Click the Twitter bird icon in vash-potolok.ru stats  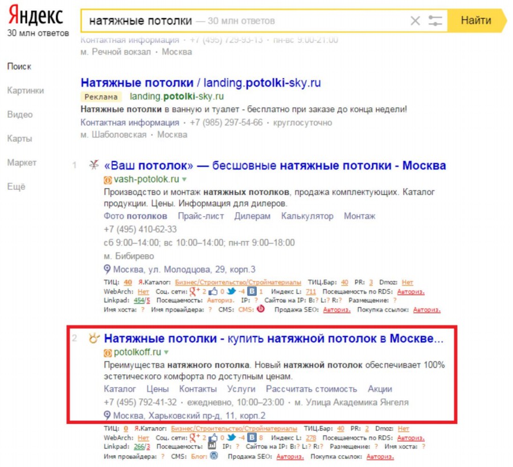coord(231,291)
